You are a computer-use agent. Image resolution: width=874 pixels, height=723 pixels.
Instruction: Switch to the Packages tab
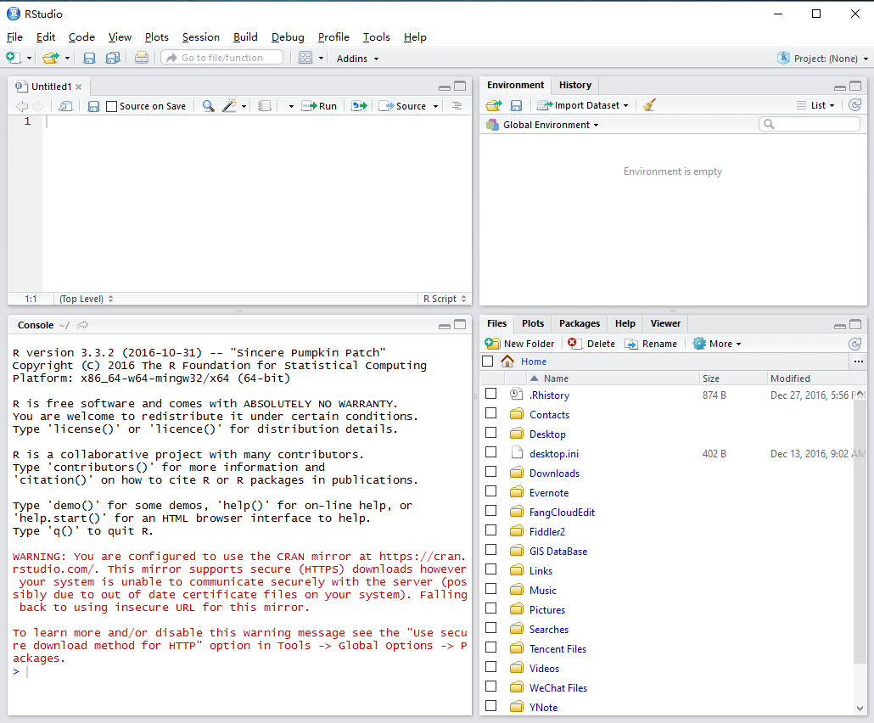coord(580,323)
